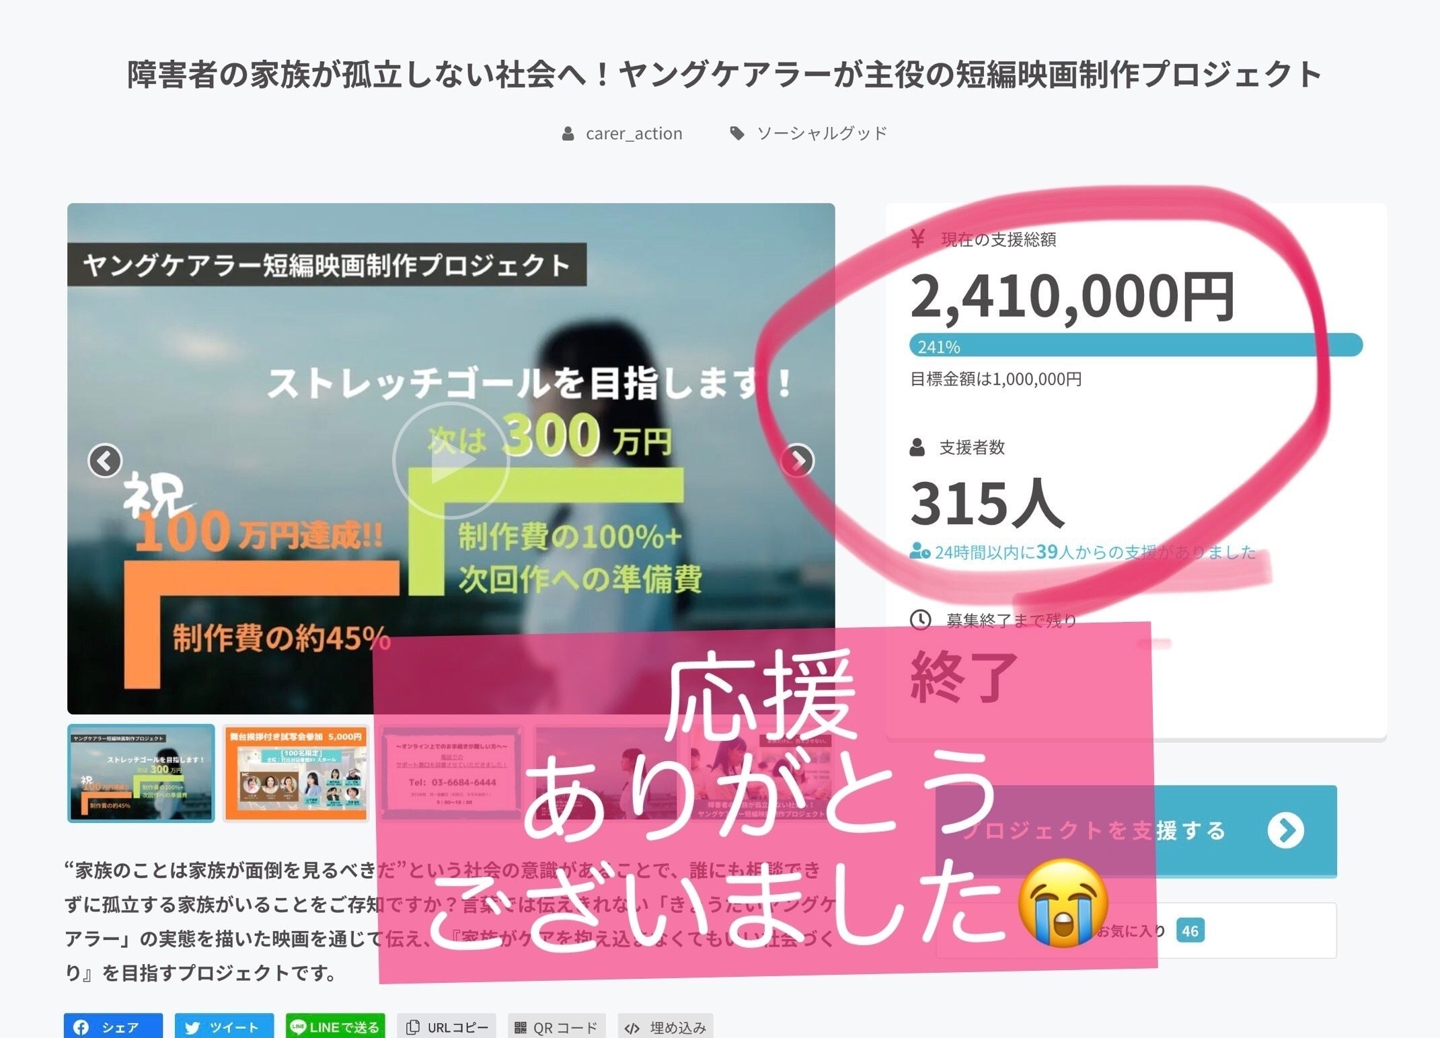Click the 24時間以内に39人 recent supporters notice
Screen dimensions: 1440x1038
click(1083, 552)
